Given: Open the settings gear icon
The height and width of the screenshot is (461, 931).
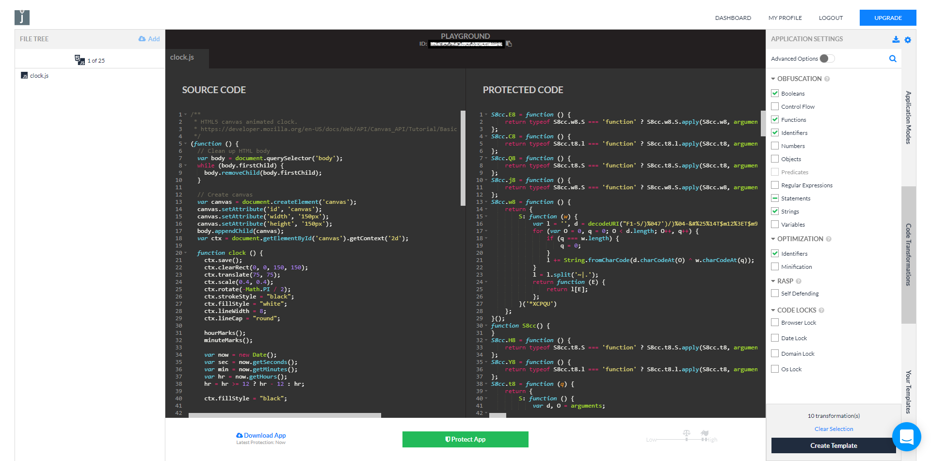Looking at the screenshot, I should coord(908,40).
